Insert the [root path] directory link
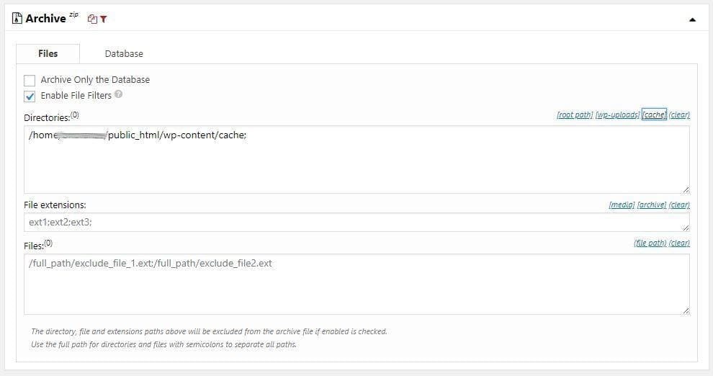The height and width of the screenshot is (376, 713). 575,115
